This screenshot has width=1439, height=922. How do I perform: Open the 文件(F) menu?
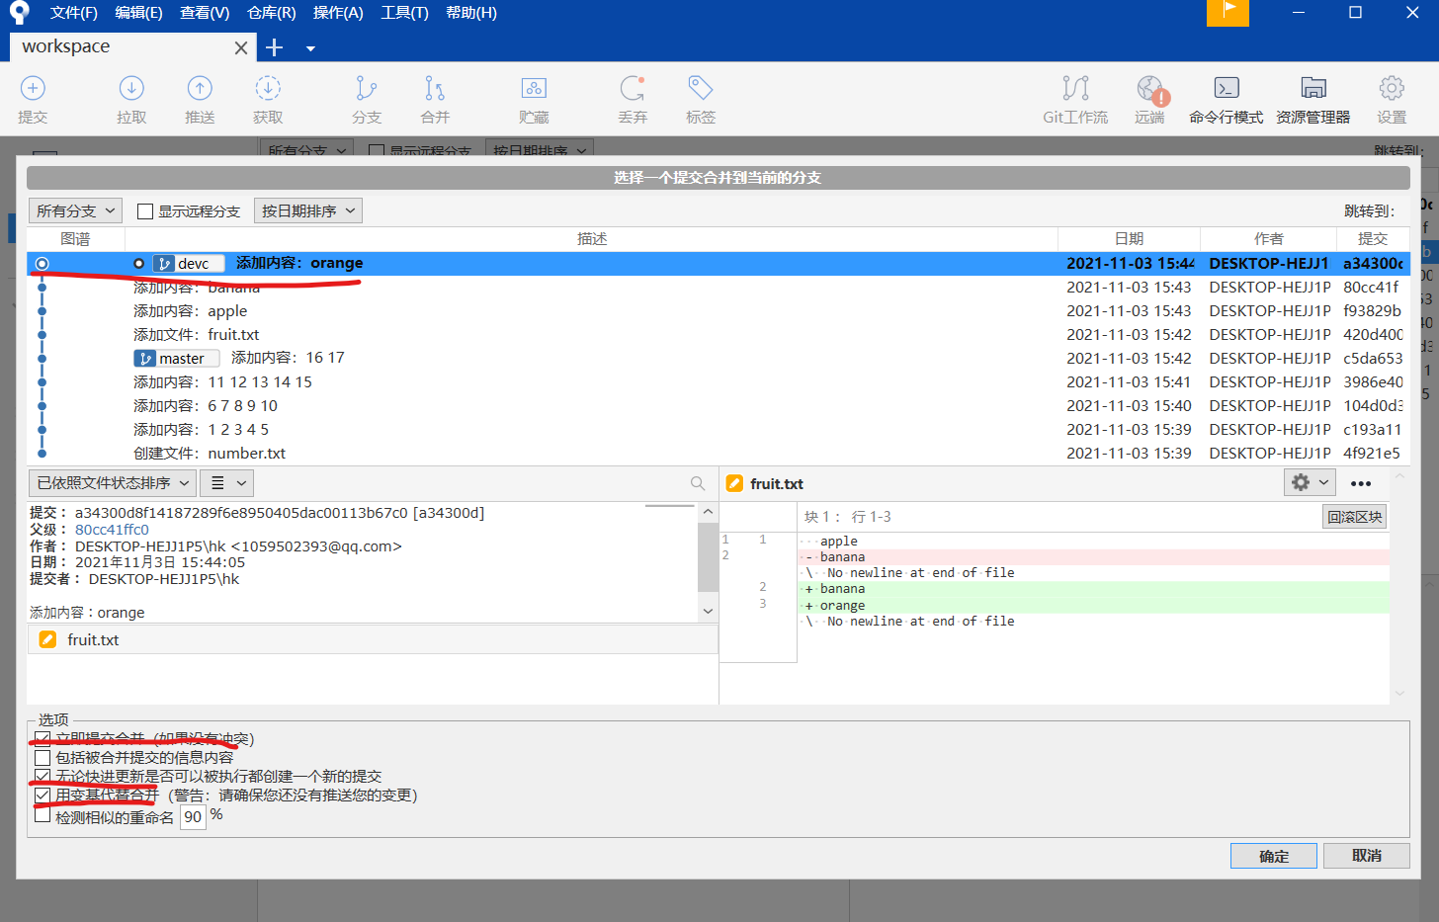[x=73, y=13]
